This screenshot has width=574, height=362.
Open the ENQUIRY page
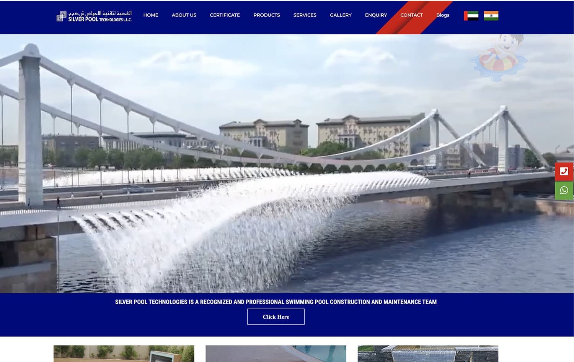coord(376,15)
